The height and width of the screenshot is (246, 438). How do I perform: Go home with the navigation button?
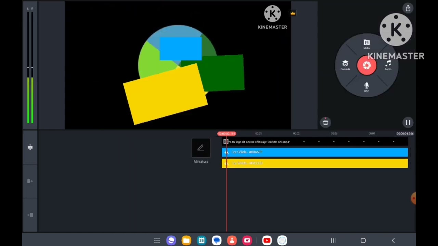pyautogui.click(x=363, y=241)
